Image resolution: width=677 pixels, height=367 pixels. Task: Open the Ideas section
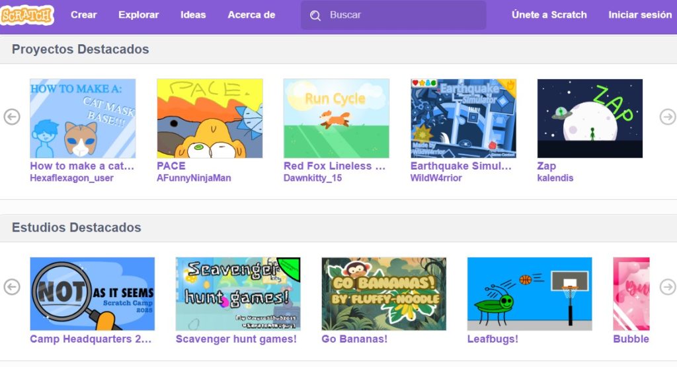tap(193, 15)
